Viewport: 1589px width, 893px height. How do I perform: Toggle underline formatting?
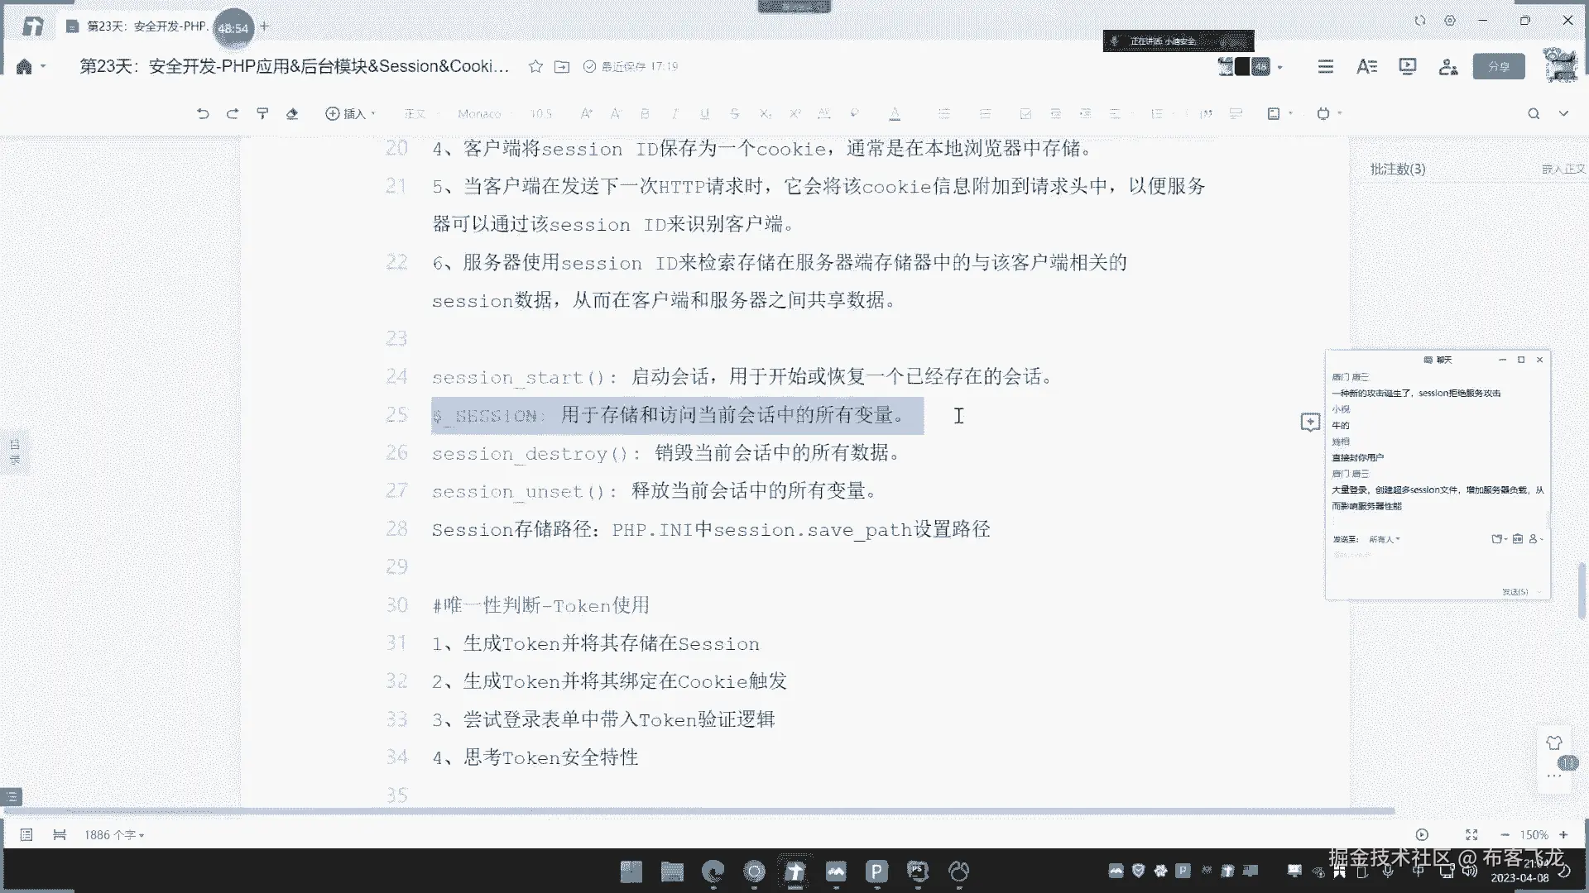tap(704, 113)
